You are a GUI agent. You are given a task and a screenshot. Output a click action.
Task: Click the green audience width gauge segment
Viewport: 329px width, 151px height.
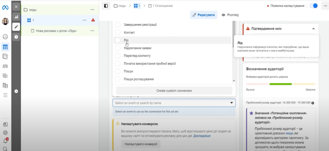pos(281,84)
